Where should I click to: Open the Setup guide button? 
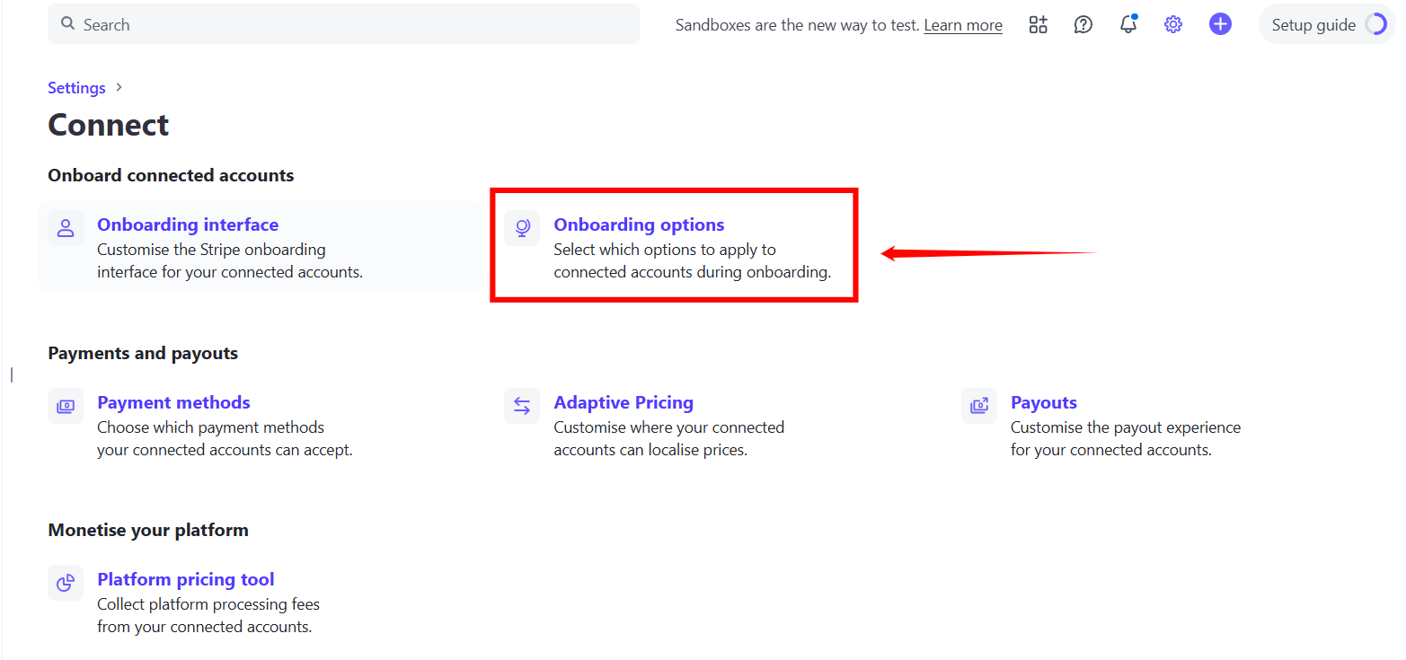pos(1313,25)
